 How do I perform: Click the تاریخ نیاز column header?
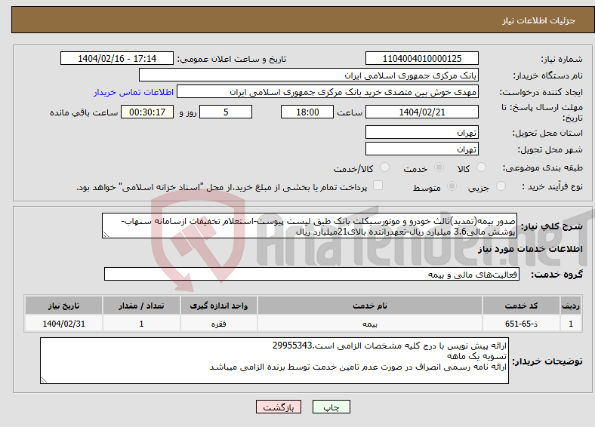click(x=63, y=306)
